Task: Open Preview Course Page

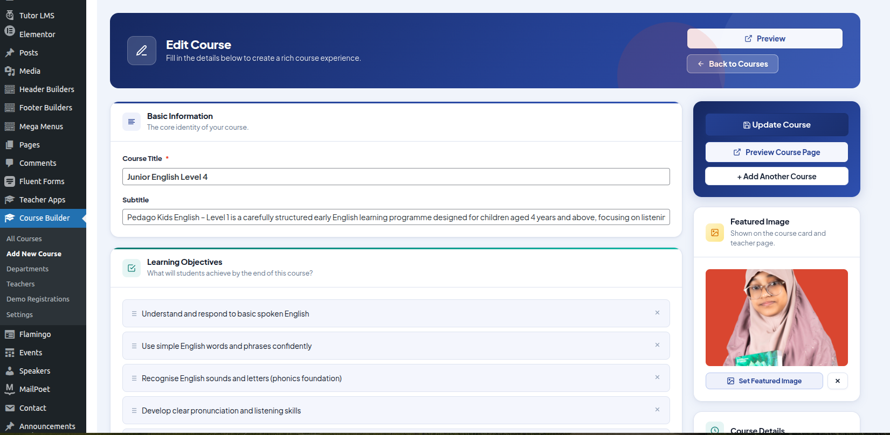Action: coord(777,152)
